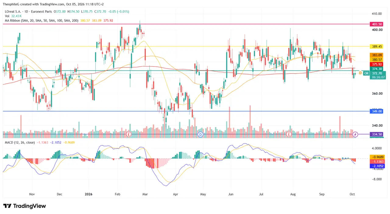Click the orange 383.09 axis label
This screenshot has height=214, width=390.
coord(376,55)
